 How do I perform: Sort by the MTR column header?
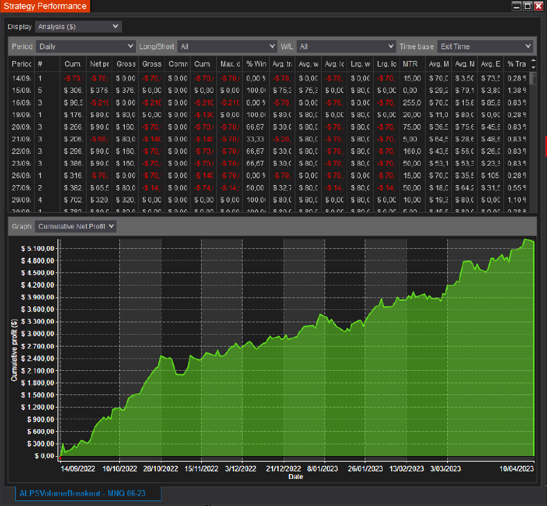click(413, 64)
